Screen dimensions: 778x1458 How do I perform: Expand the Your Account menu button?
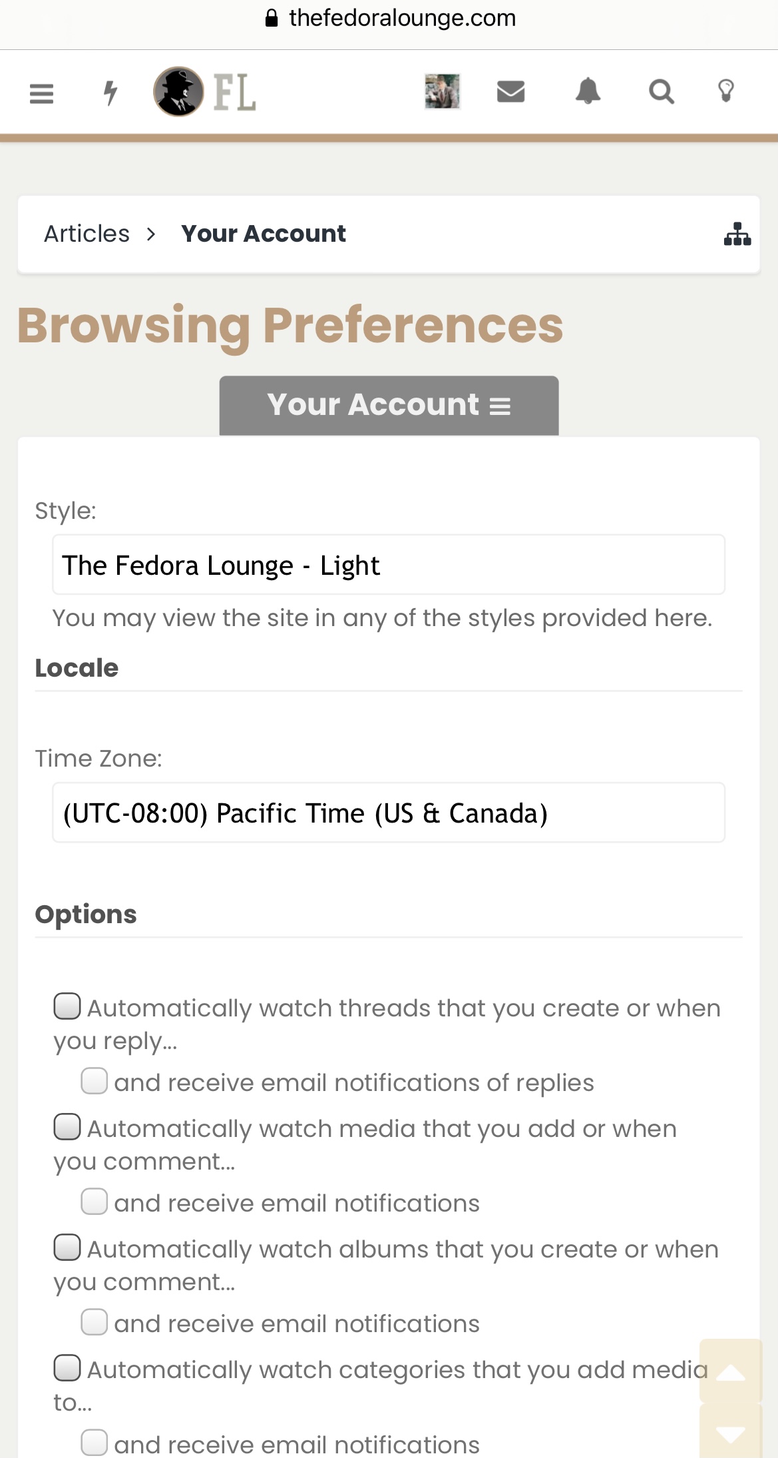pyautogui.click(x=389, y=405)
